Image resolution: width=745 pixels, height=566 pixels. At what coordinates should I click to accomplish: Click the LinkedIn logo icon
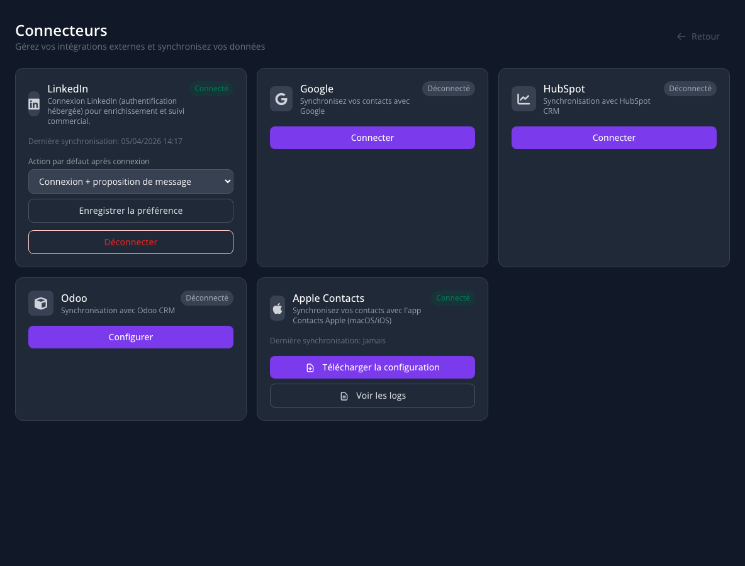click(34, 104)
